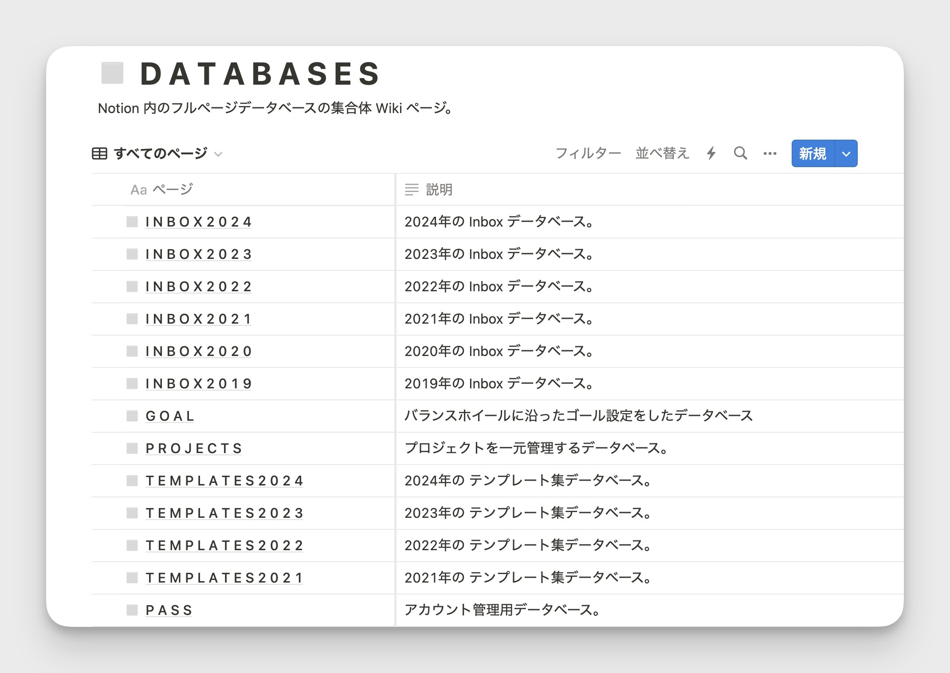Select cell '2019年の Inbox データベース。'
The height and width of the screenshot is (673, 950).
(650, 383)
